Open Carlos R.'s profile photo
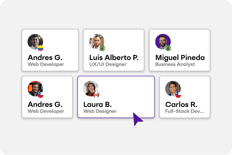Image resolution: width=232 pixels, height=155 pixels. (x=173, y=89)
